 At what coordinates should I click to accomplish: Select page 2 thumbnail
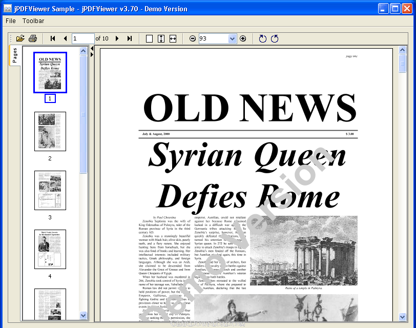click(x=50, y=131)
